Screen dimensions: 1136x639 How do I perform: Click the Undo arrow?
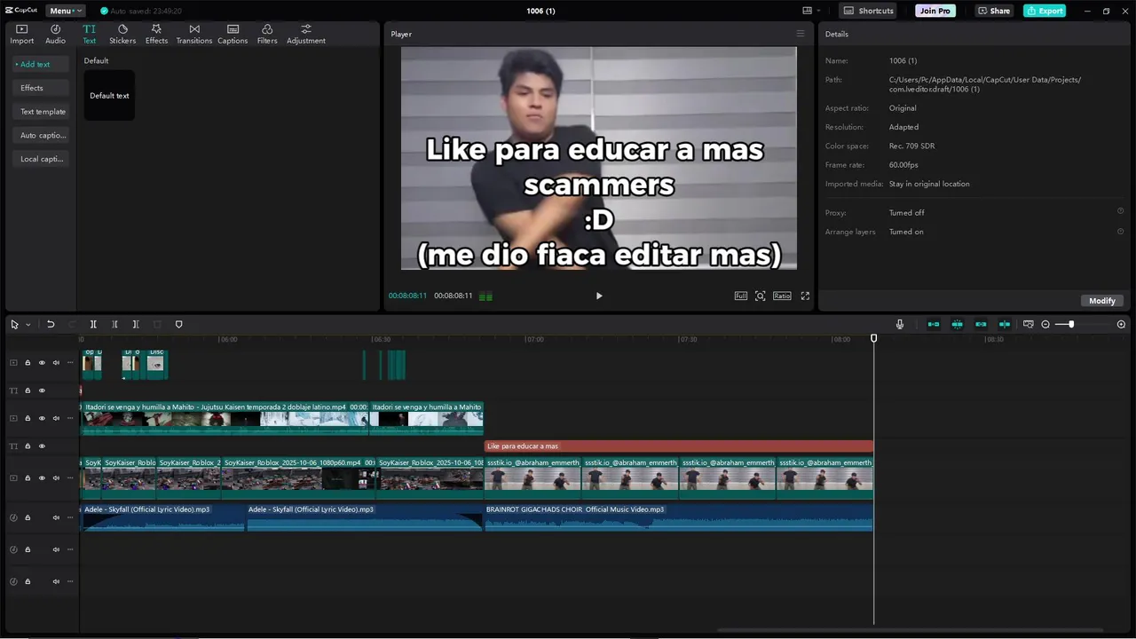[x=51, y=324]
